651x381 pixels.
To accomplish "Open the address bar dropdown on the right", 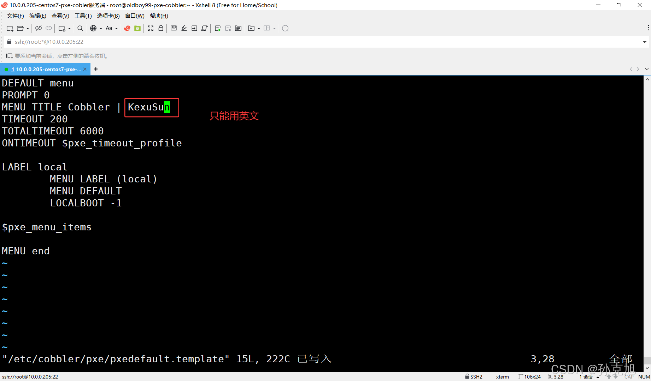I will point(645,42).
